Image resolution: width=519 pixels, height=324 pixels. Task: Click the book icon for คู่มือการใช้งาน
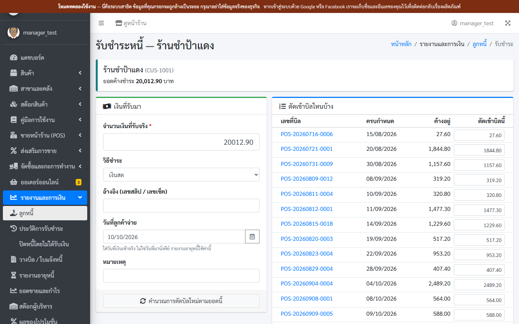(14, 120)
